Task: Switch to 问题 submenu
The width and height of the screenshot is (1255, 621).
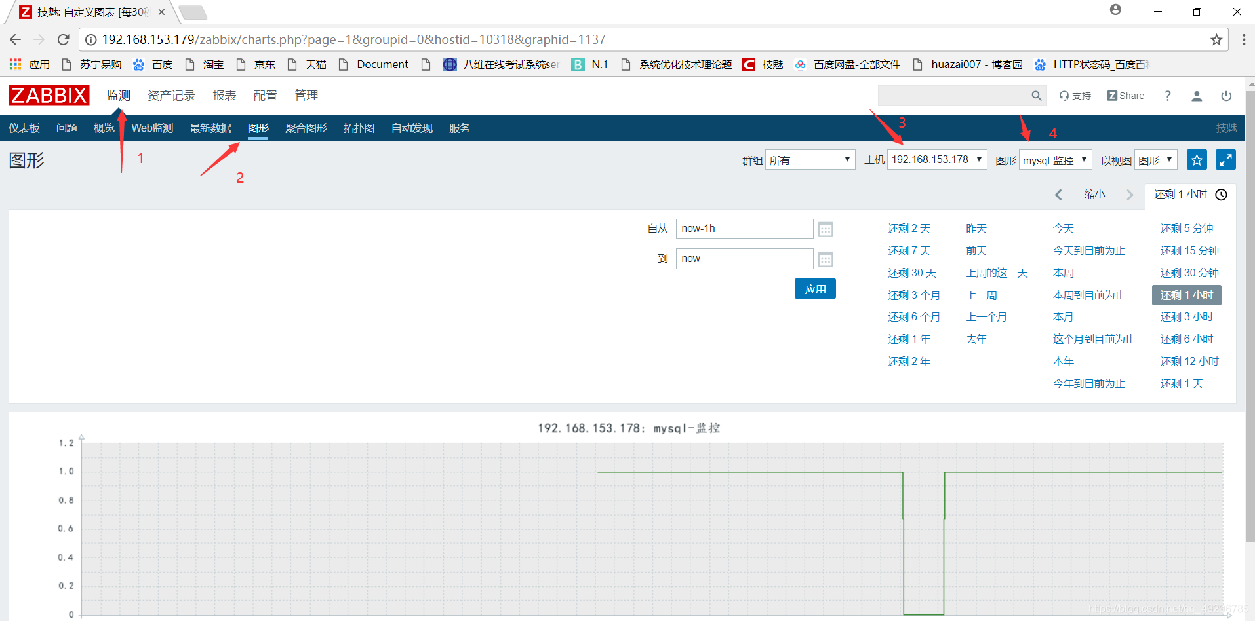Action: pos(67,128)
